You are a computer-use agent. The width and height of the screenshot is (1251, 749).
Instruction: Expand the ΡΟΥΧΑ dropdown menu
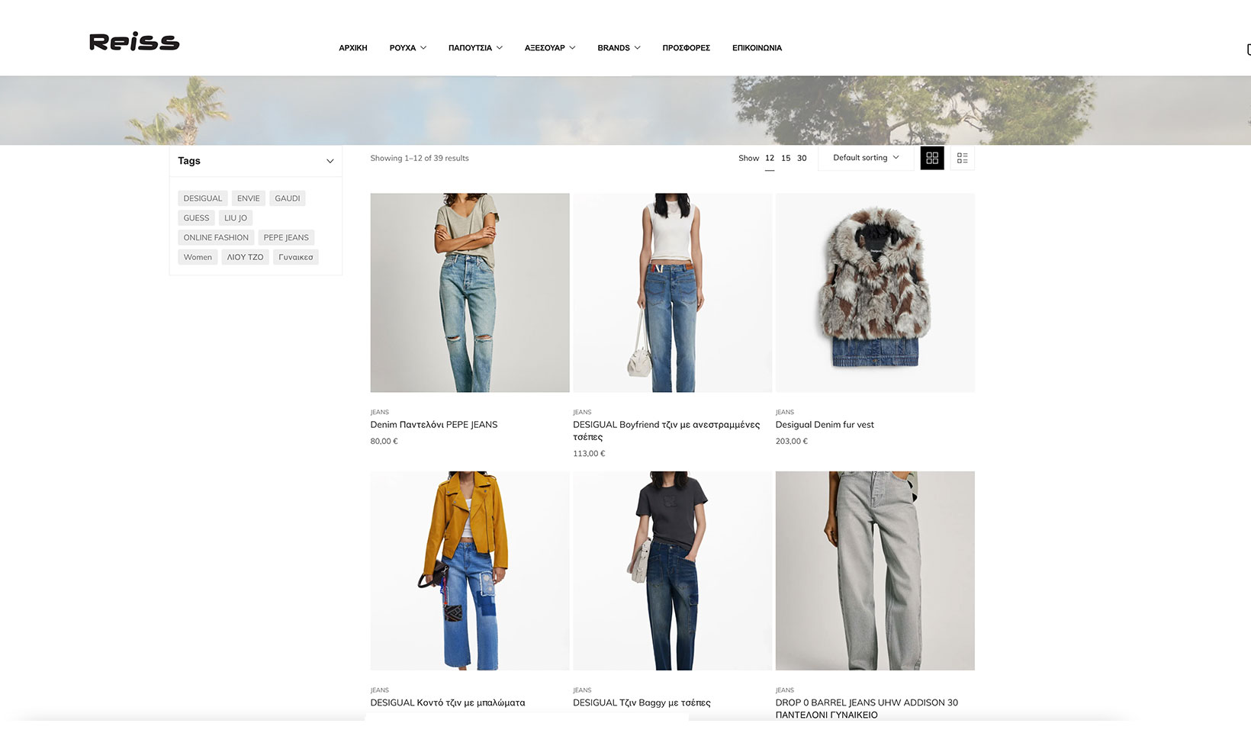407,47
